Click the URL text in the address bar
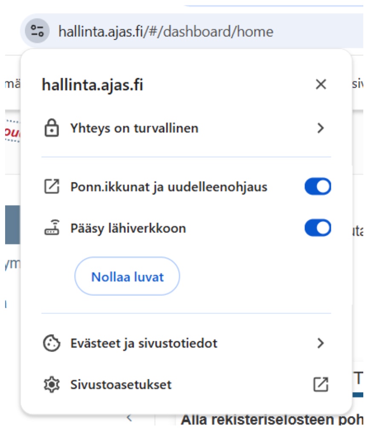 tap(165, 32)
